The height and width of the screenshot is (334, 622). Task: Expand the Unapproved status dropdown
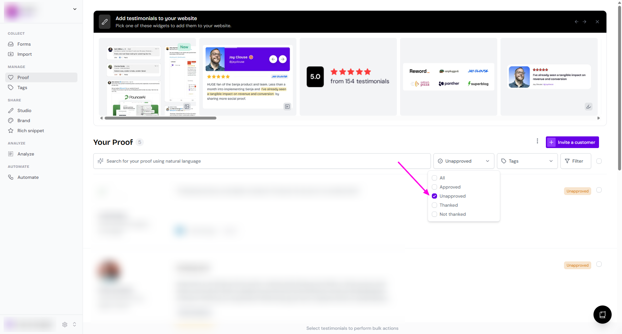pyautogui.click(x=464, y=161)
